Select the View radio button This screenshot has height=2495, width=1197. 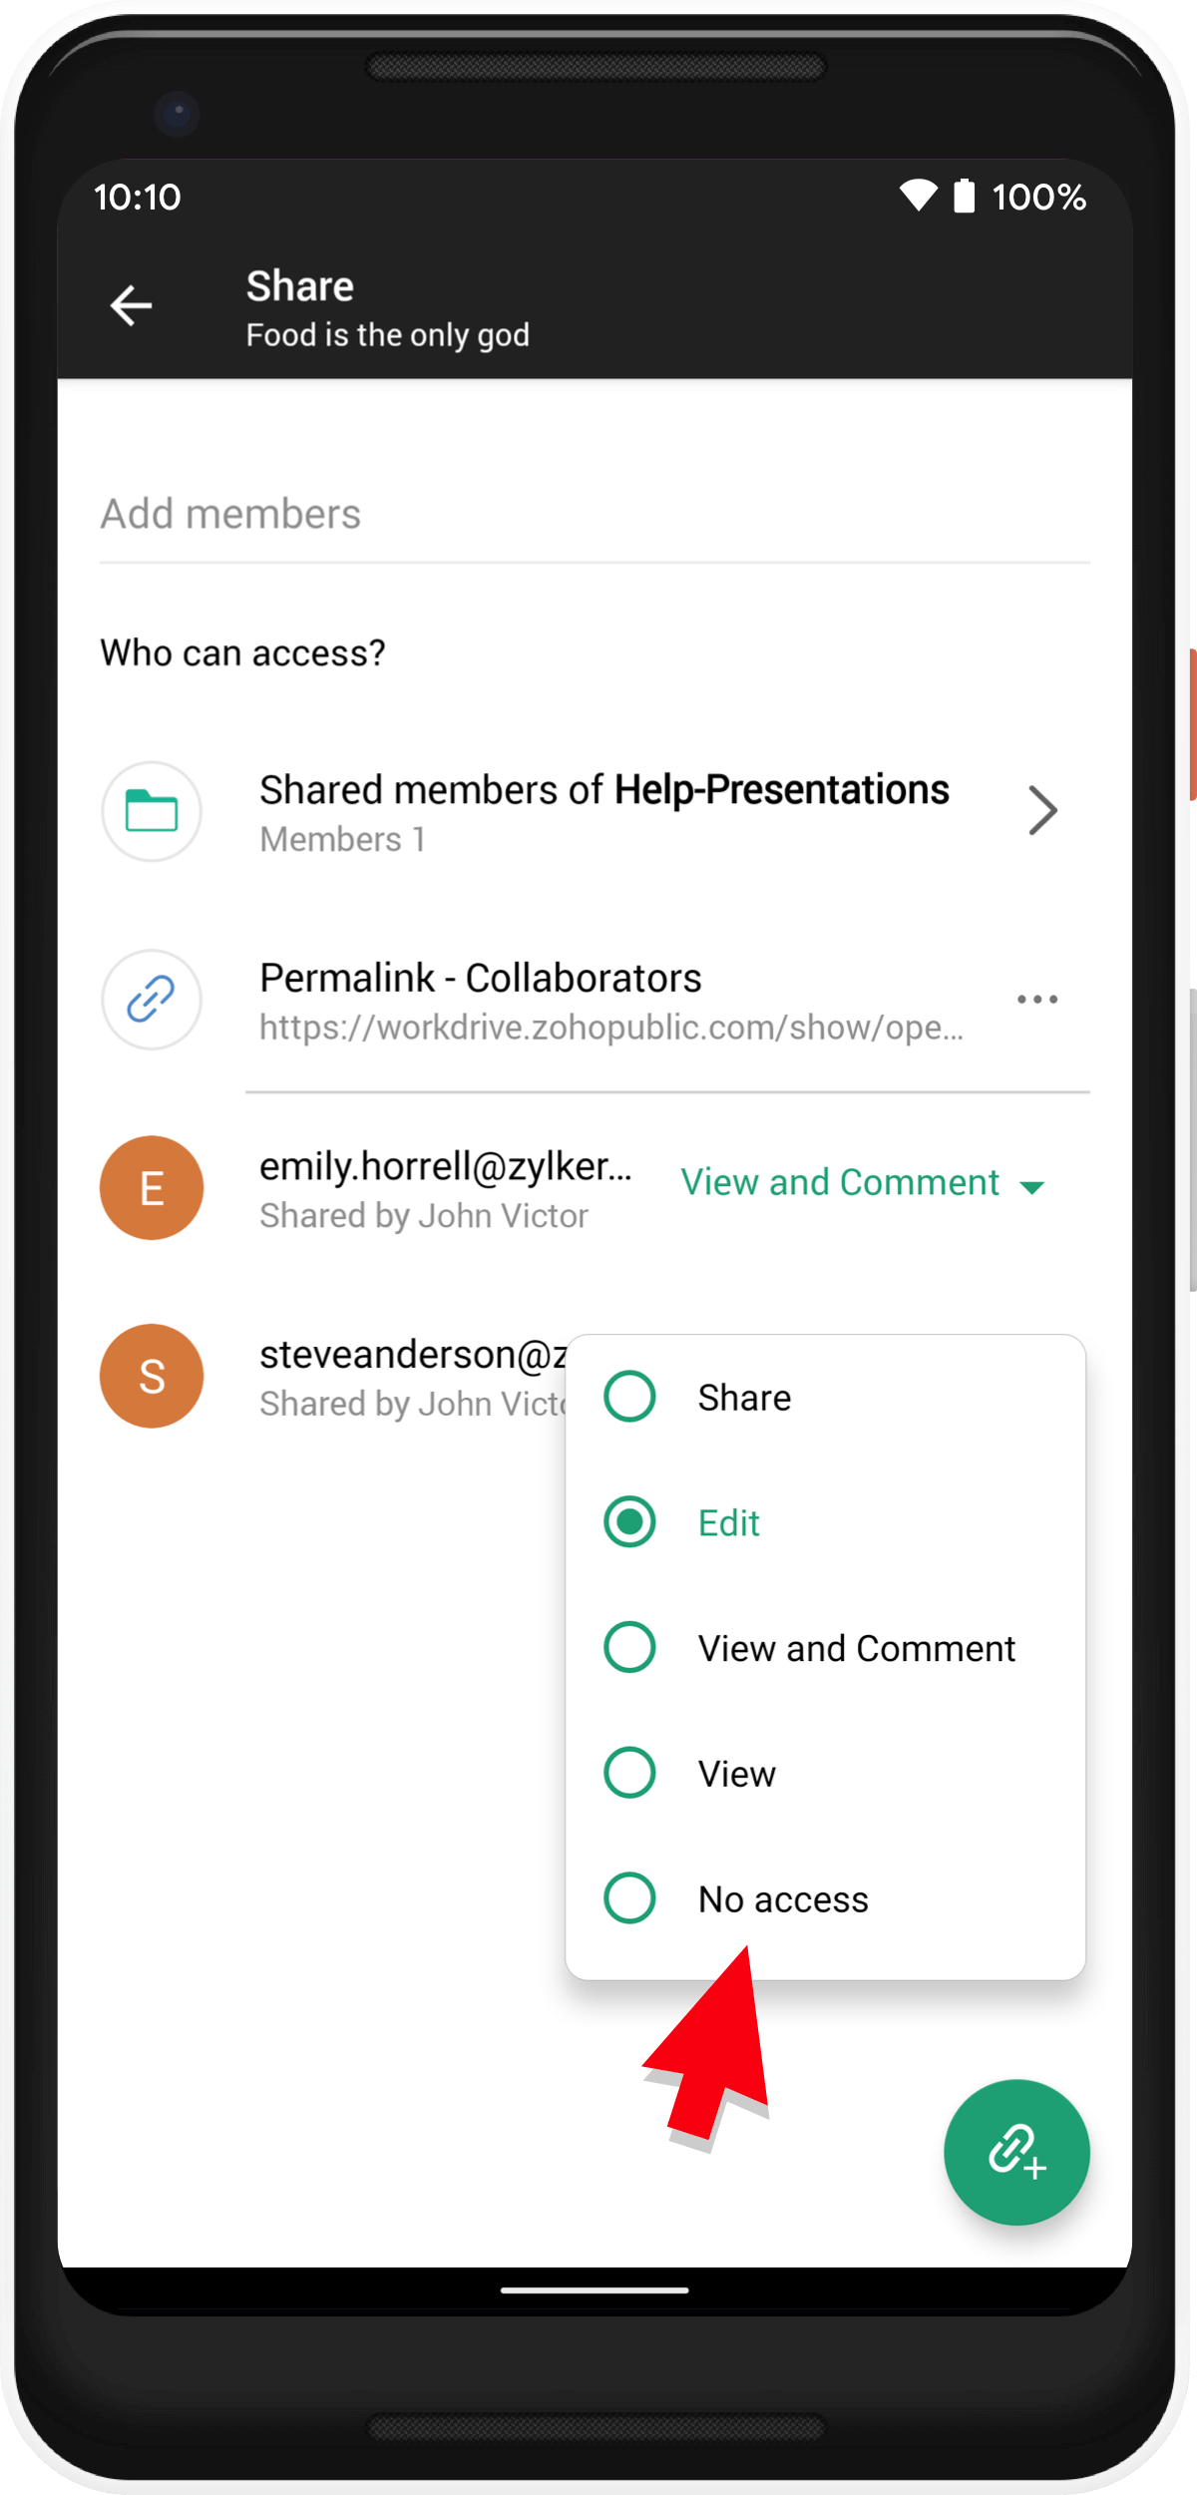(629, 1773)
